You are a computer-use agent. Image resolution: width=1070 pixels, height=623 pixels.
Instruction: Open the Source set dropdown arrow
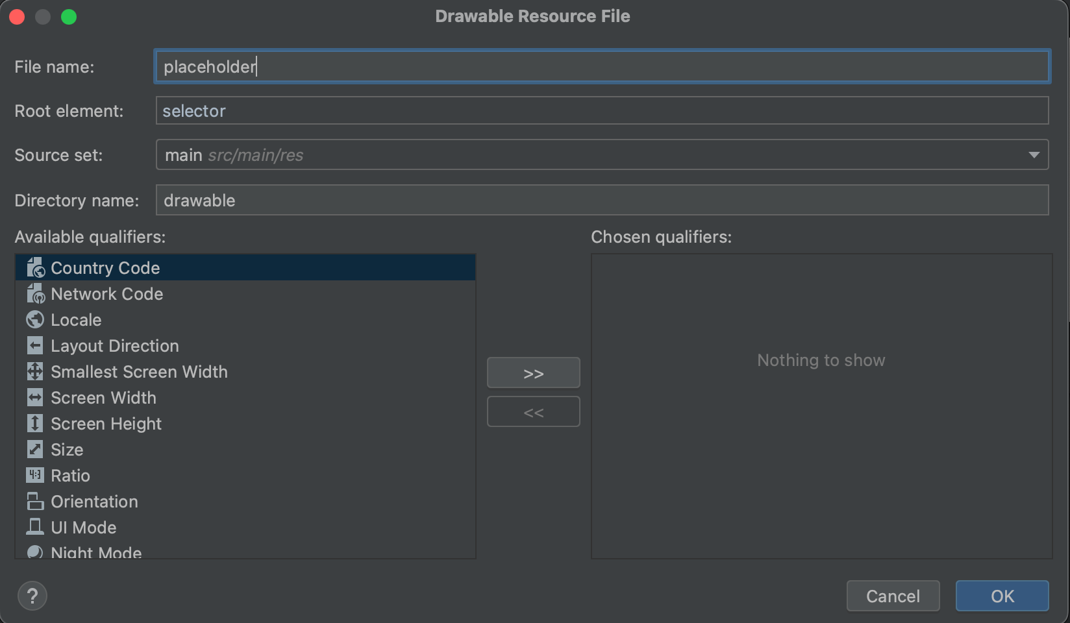1034,154
